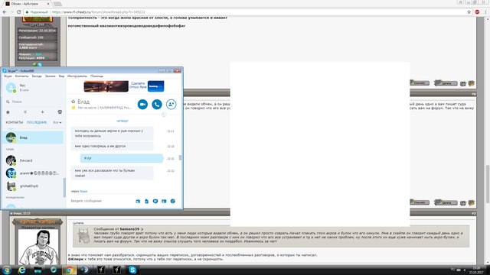Expand the Все filter dropdown in Skype
490x275 pixels.
[x=57, y=122]
